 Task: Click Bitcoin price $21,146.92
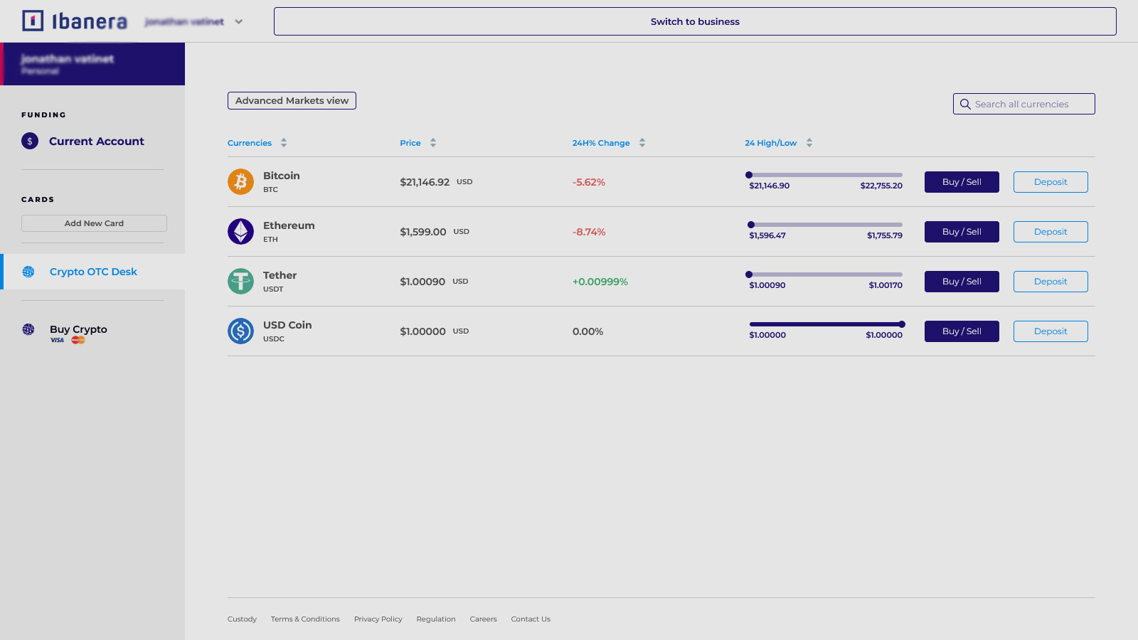click(425, 182)
